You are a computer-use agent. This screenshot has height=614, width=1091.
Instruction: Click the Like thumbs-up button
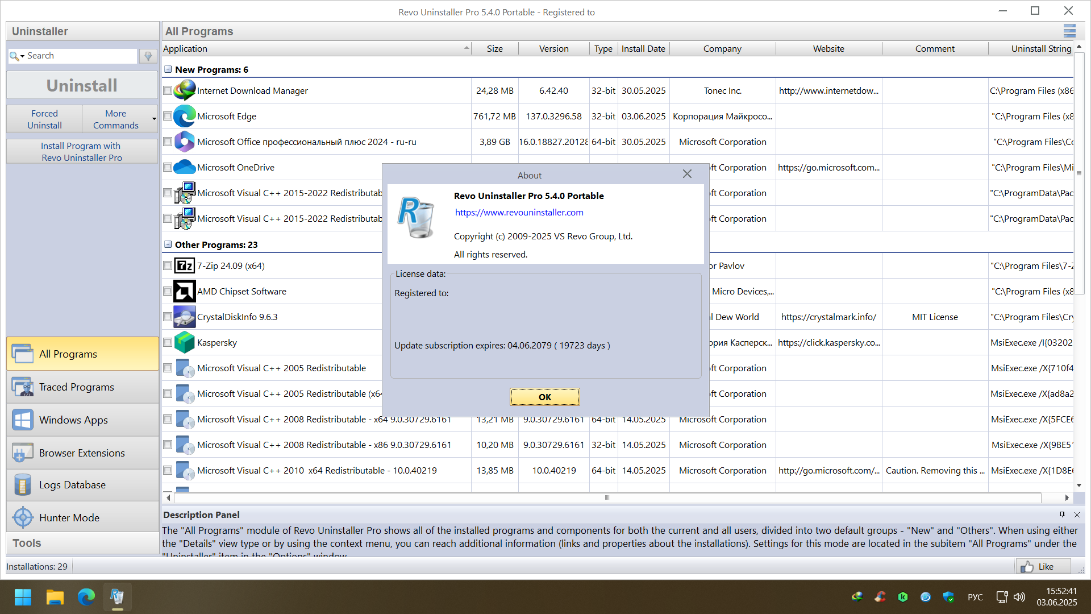pyautogui.click(x=1043, y=566)
